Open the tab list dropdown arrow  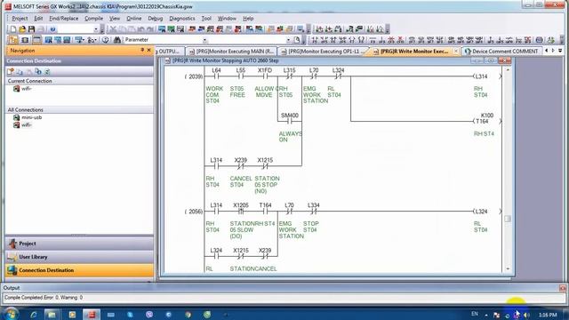[x=561, y=51]
